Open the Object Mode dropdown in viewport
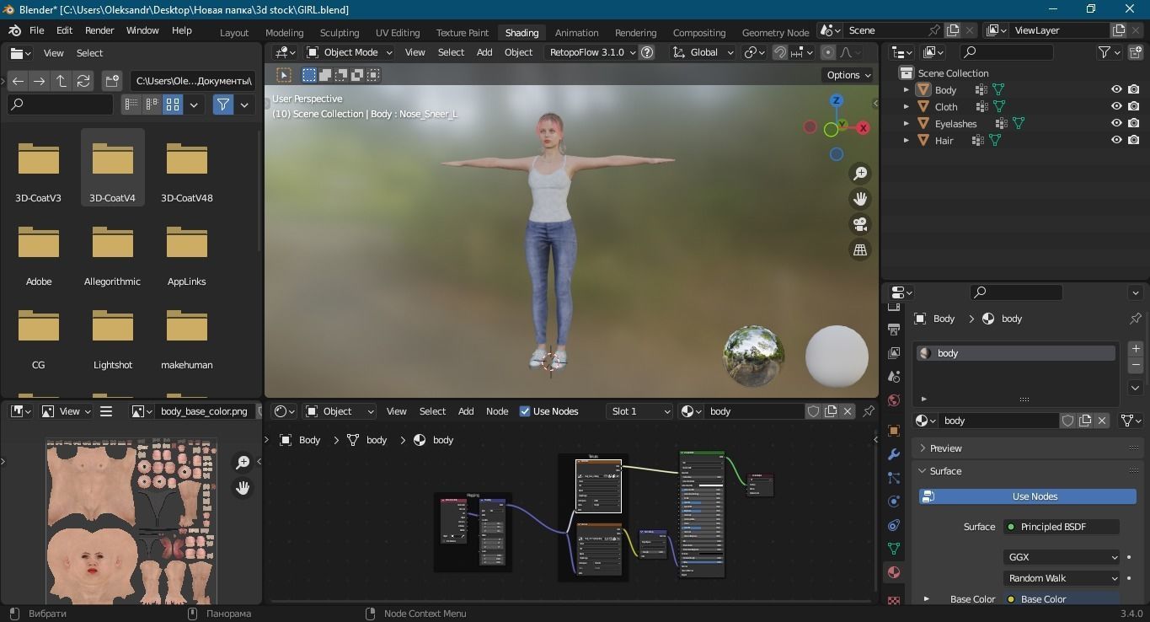 click(350, 52)
